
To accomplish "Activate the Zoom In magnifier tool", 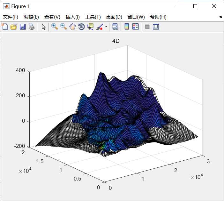I will coord(55,27).
